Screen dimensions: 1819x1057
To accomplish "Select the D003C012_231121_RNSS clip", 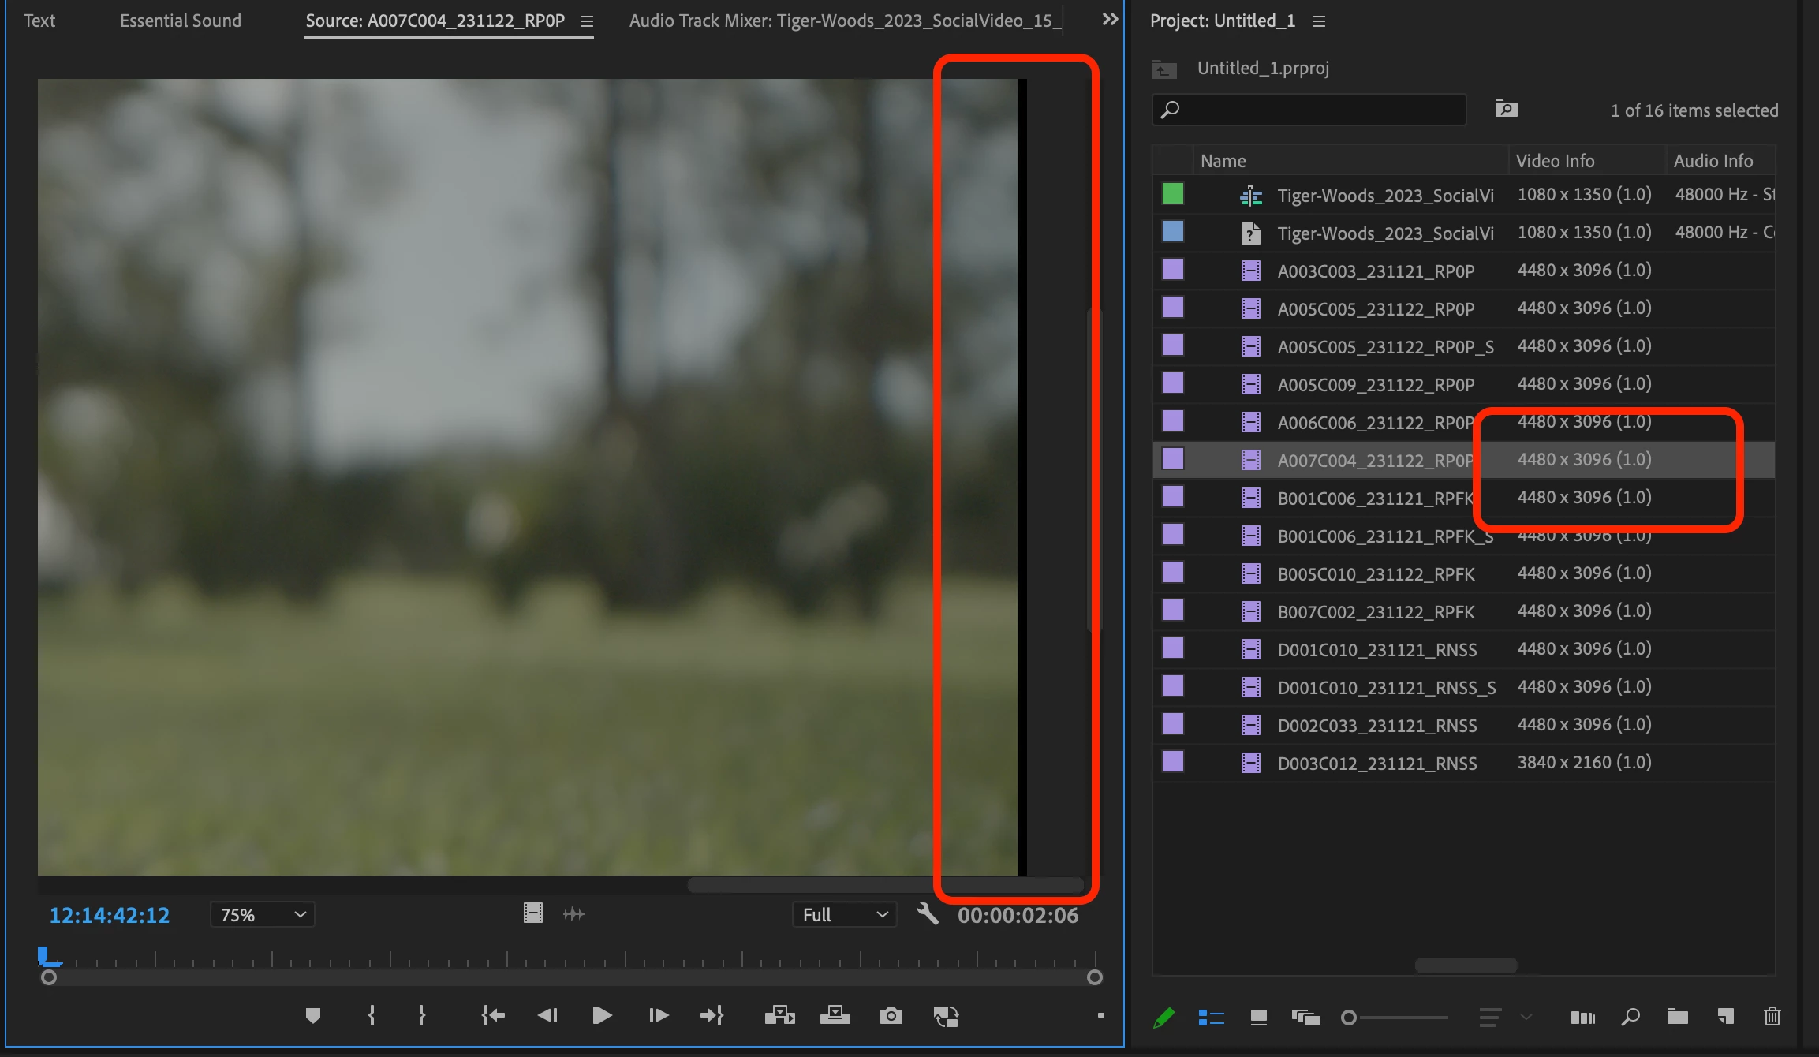I will click(1376, 764).
